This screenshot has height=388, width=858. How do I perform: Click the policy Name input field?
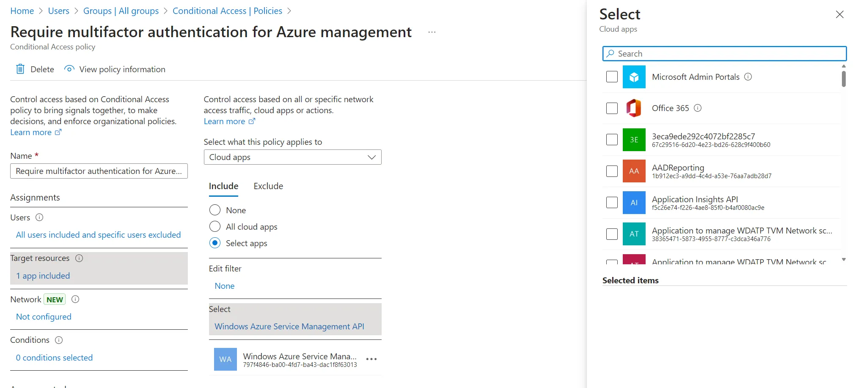99,171
